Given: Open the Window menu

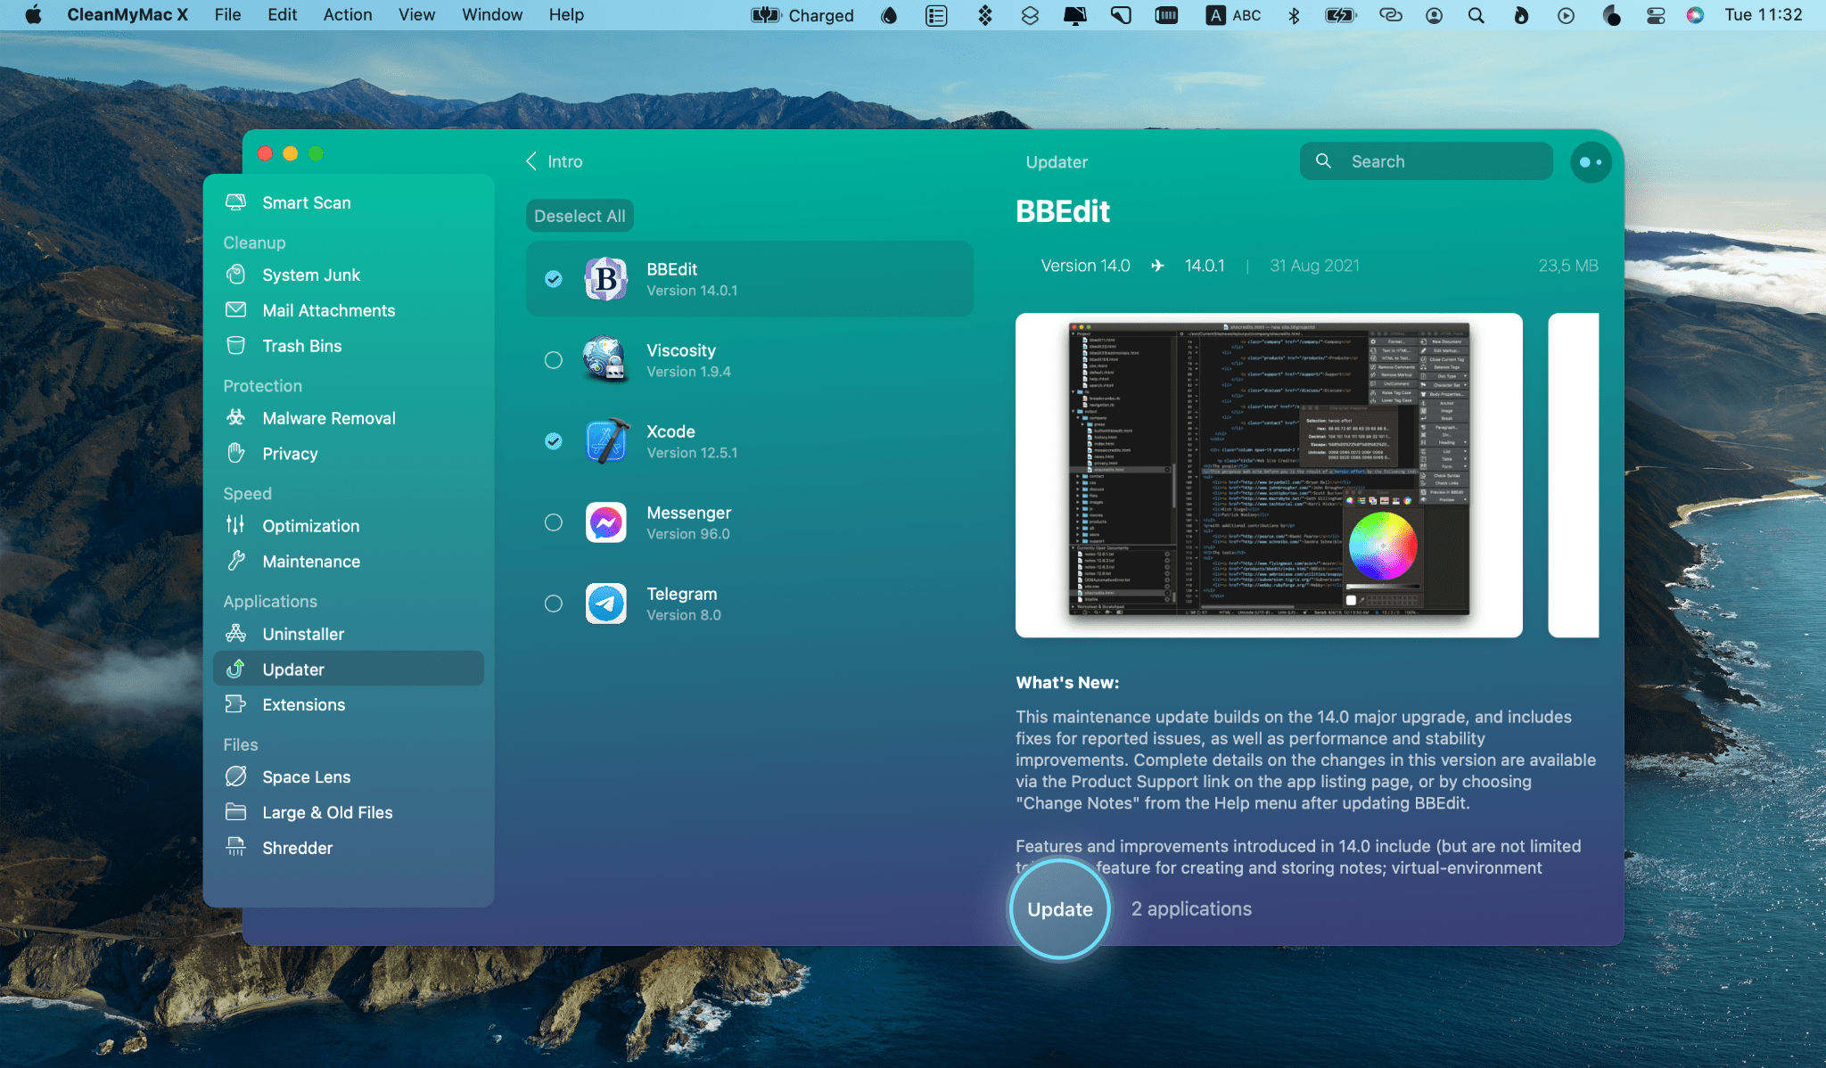Looking at the screenshot, I should coord(491,14).
